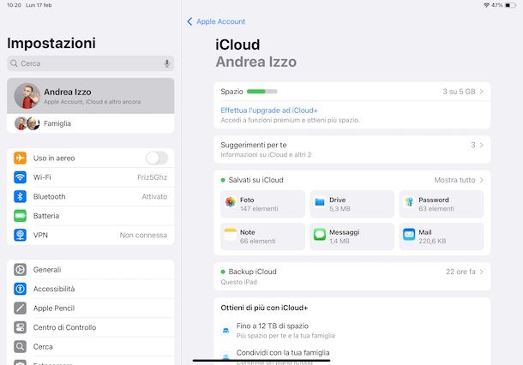Tap the microphone icon in search field
523x365 pixels.
tap(167, 63)
